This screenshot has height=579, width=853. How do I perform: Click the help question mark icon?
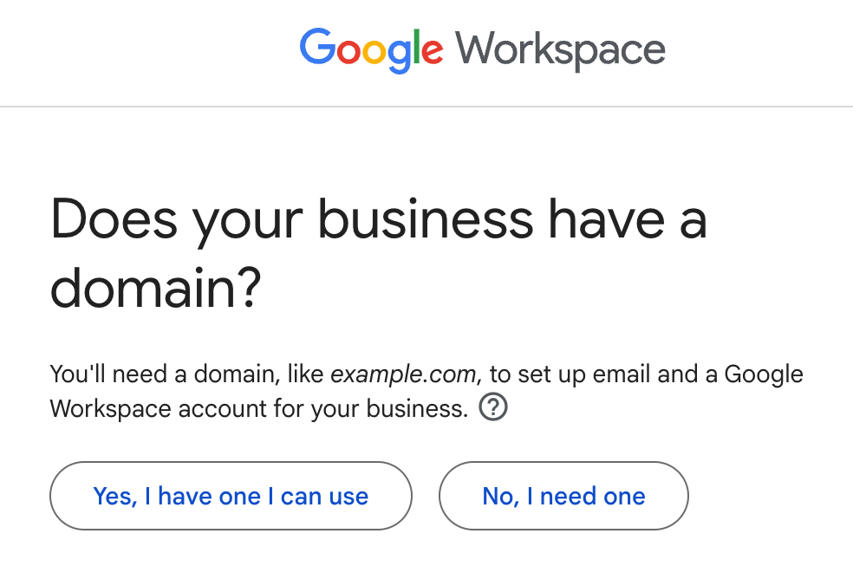coord(493,407)
